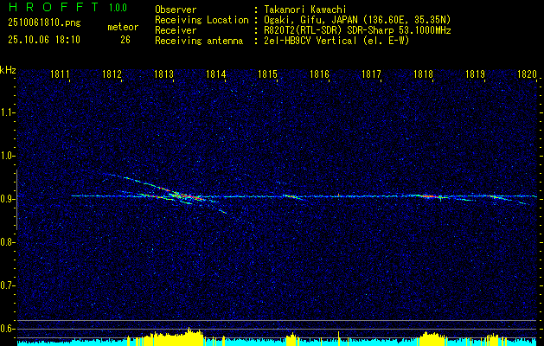This screenshot has height=346, width=544.
Task: Click the 1811 time axis label
Action: point(61,74)
